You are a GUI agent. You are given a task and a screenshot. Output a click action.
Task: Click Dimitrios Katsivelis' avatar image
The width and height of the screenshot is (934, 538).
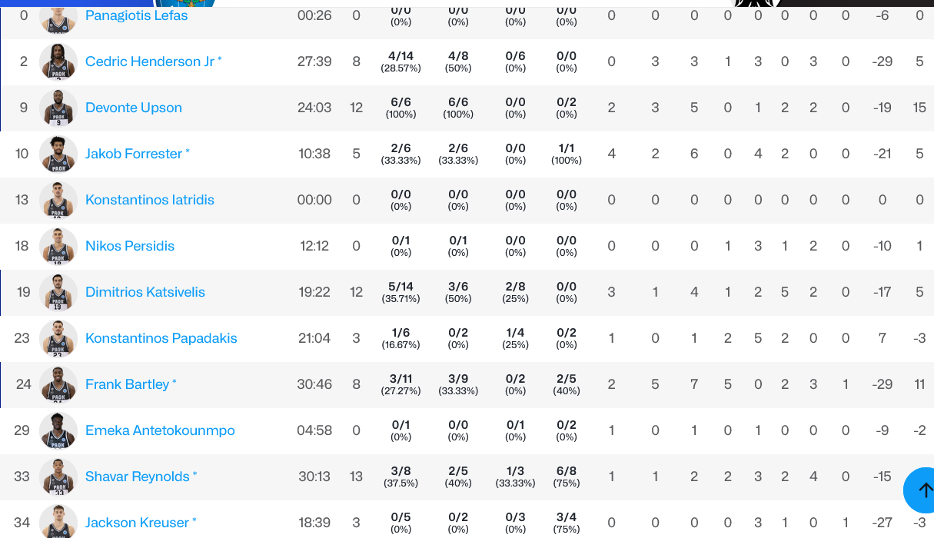point(58,292)
